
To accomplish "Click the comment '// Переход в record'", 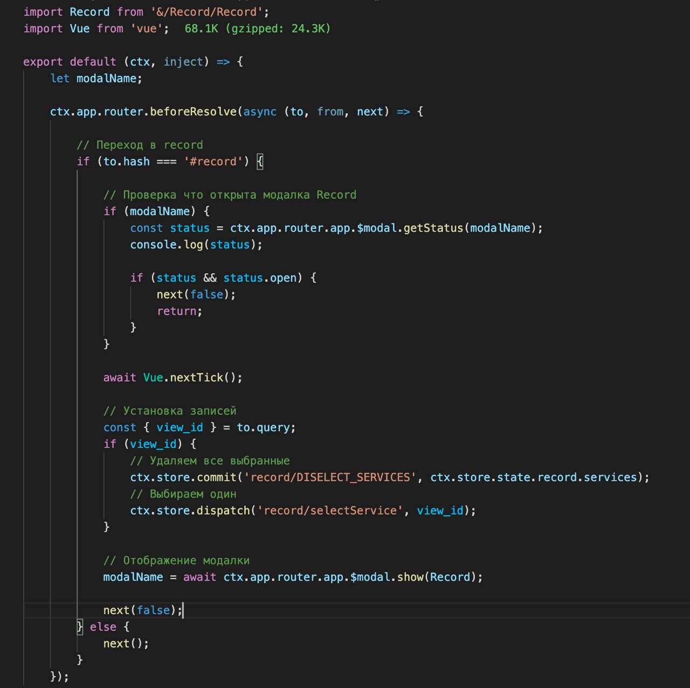I will point(140,145).
